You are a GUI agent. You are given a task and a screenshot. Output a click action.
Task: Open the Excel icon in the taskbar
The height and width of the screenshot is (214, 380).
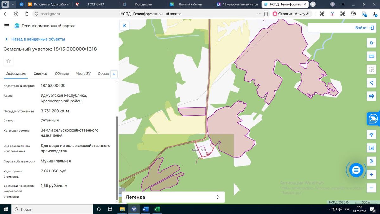coord(157,209)
